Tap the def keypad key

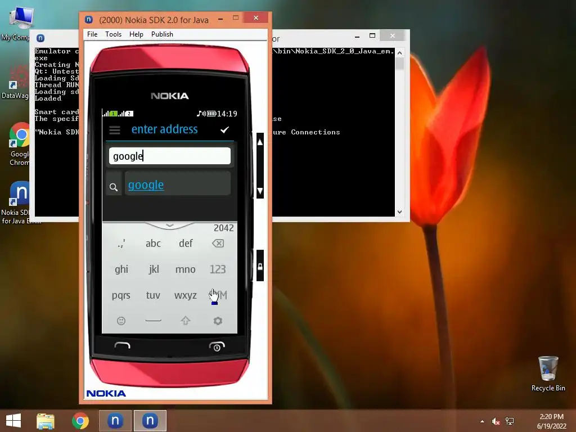pyautogui.click(x=186, y=243)
